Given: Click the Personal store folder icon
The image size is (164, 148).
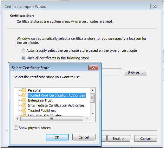Looking at the screenshot, I should tap(24, 90).
